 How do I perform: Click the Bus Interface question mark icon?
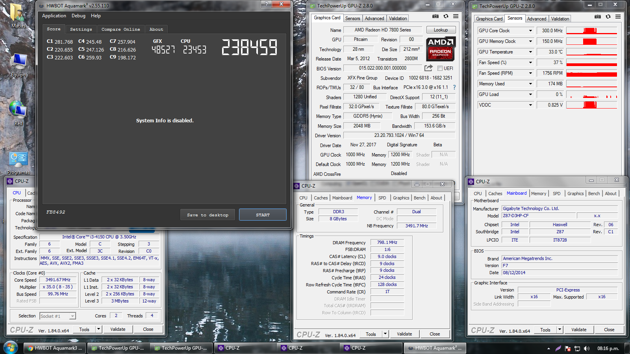(454, 87)
